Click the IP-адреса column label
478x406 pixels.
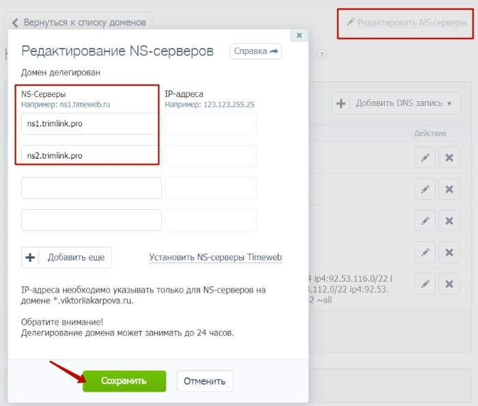coord(184,94)
